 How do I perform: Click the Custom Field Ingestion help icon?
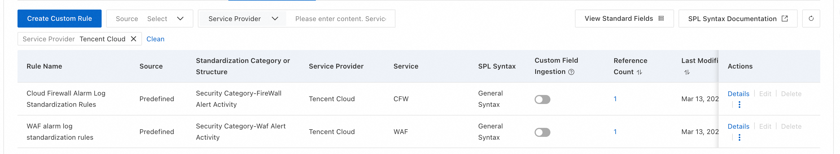point(571,72)
